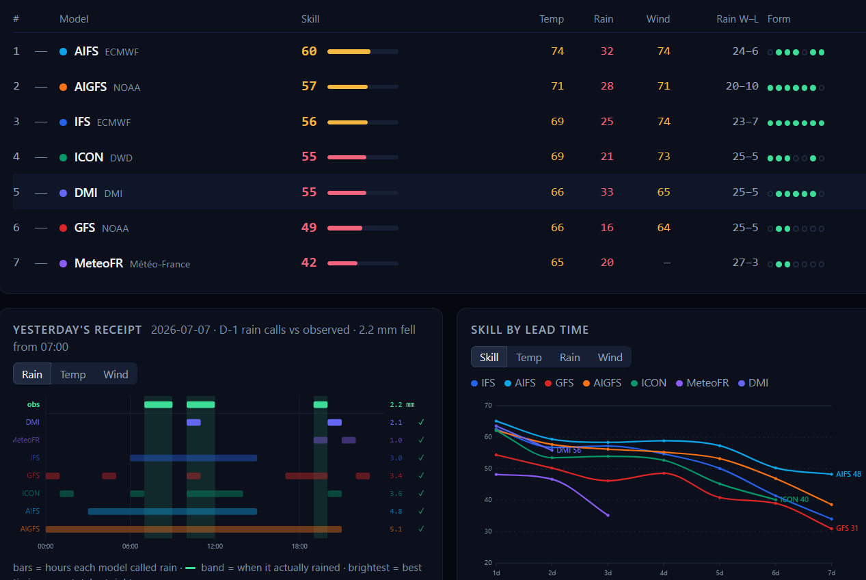Toggle ICON series in lead time legend

(x=648, y=383)
